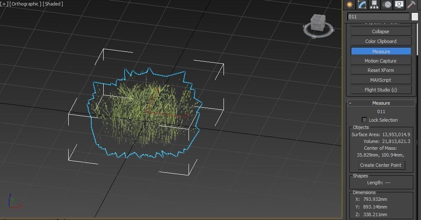Viewport: 421px width, 220px height.
Task: Click the Collapse utility button
Action: pyautogui.click(x=381, y=31)
